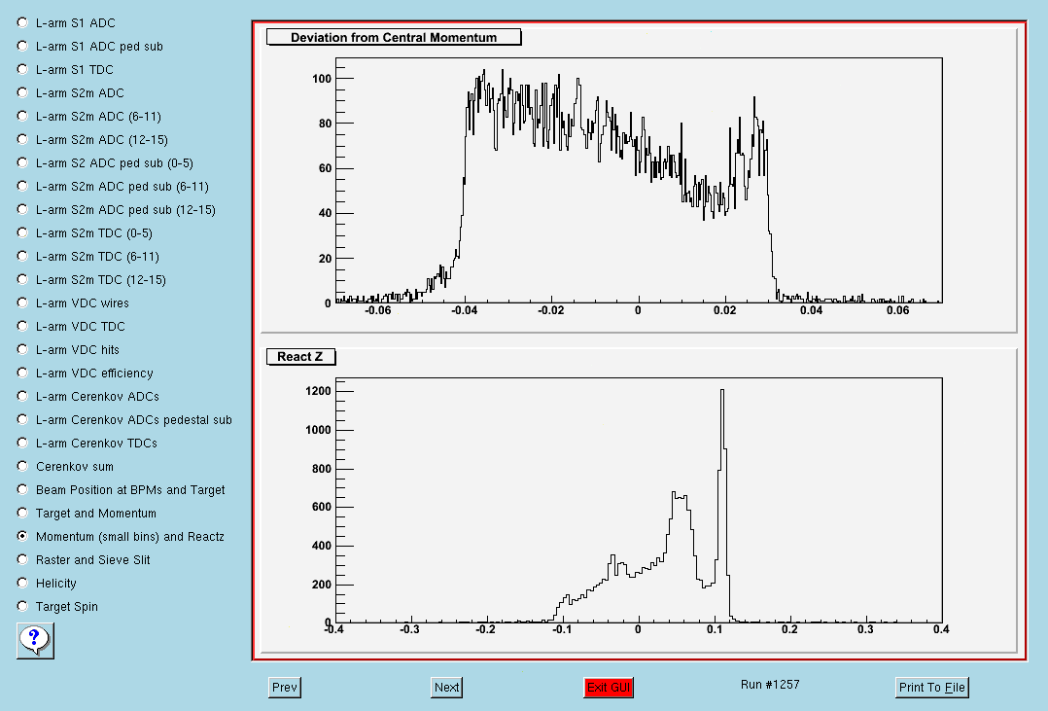Screen dimensions: 1048x711
Task: Choose the Target Spin option
Action: pyautogui.click(x=22, y=607)
